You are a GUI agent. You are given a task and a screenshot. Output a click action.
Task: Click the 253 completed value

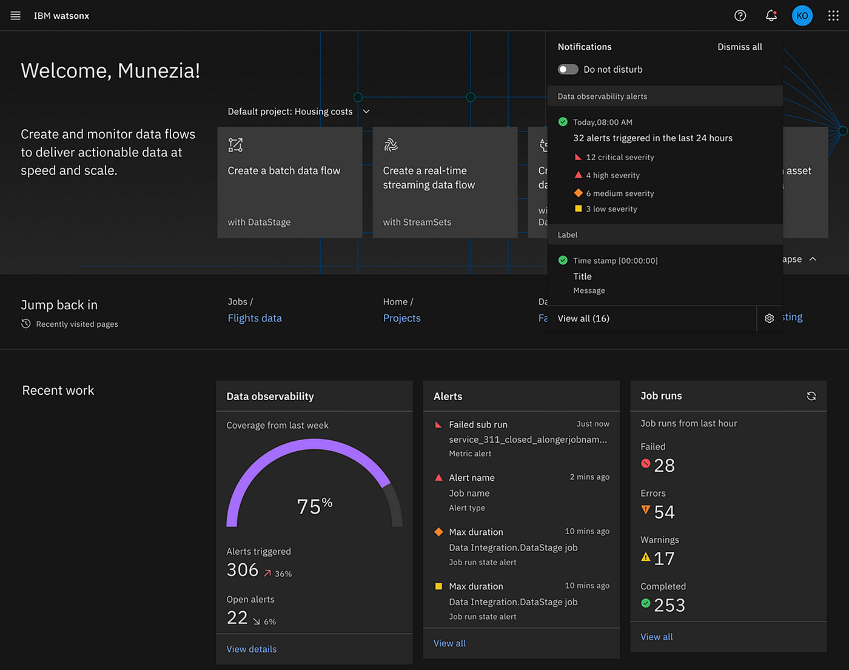click(669, 605)
